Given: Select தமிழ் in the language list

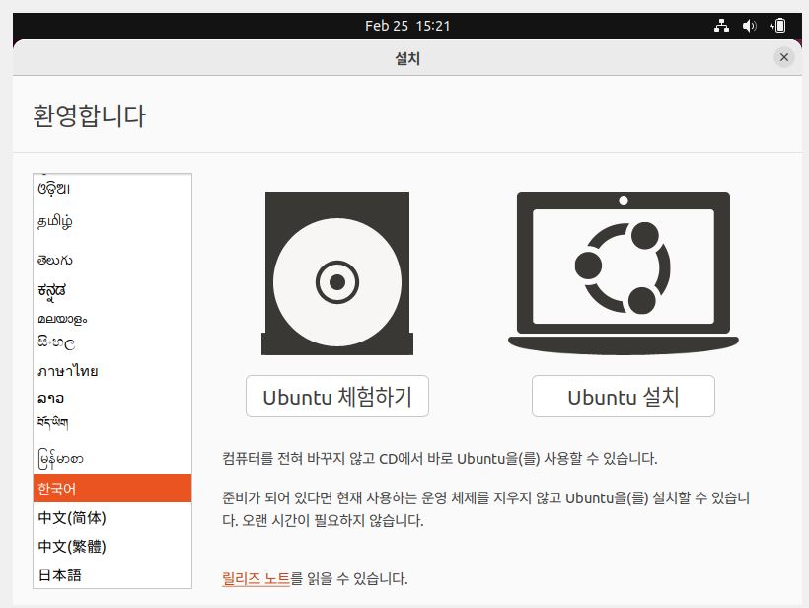Looking at the screenshot, I should coord(112,222).
